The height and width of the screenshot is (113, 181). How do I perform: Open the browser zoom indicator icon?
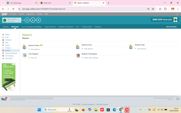pyautogui.click(x=148, y=9)
